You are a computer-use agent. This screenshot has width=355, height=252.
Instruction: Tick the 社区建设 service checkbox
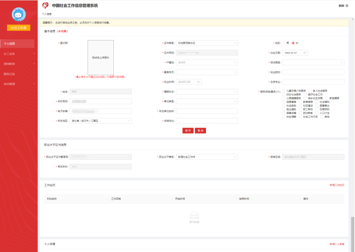click(300, 106)
